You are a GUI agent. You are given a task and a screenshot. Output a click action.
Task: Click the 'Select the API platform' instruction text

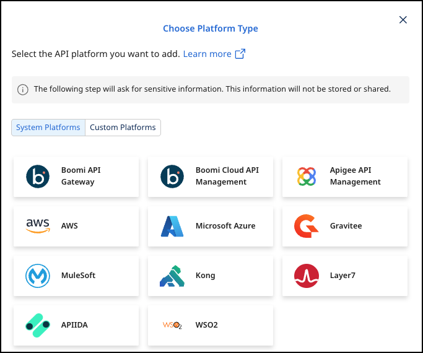[96, 54]
